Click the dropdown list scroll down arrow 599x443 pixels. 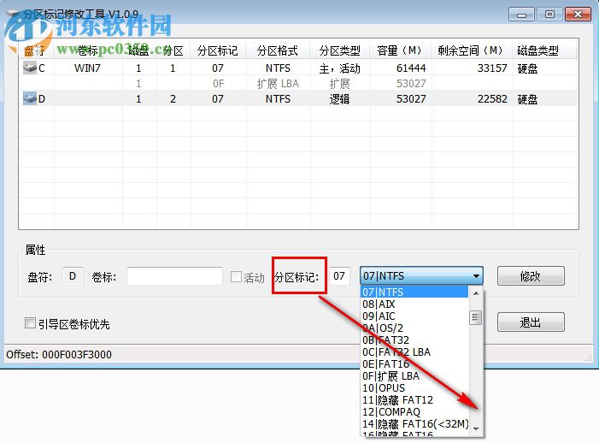point(476,428)
